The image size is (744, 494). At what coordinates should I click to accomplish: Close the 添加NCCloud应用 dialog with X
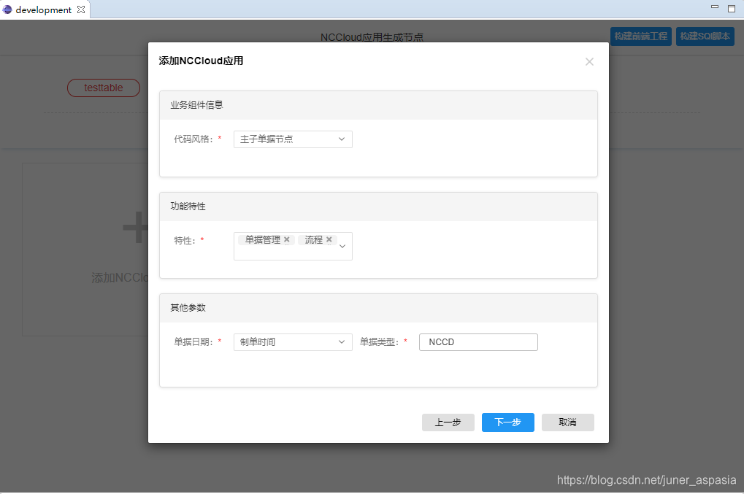[x=589, y=61]
